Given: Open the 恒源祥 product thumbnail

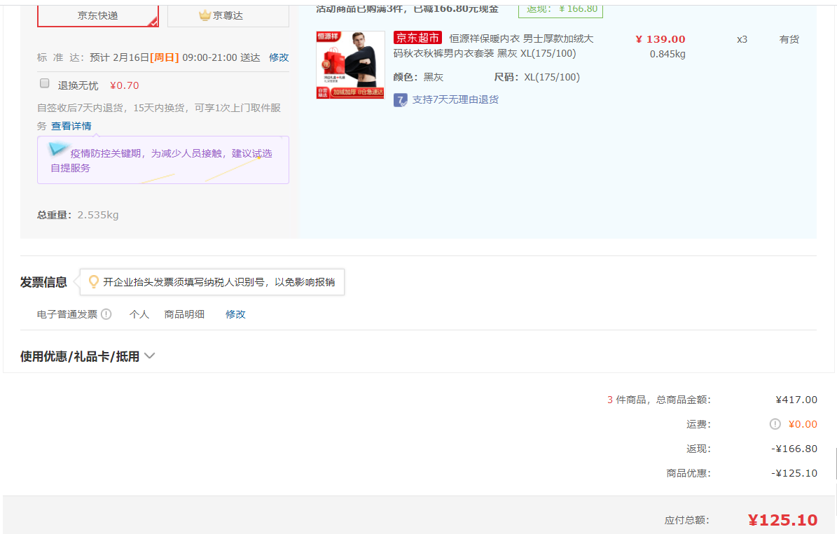Looking at the screenshot, I should pos(350,64).
